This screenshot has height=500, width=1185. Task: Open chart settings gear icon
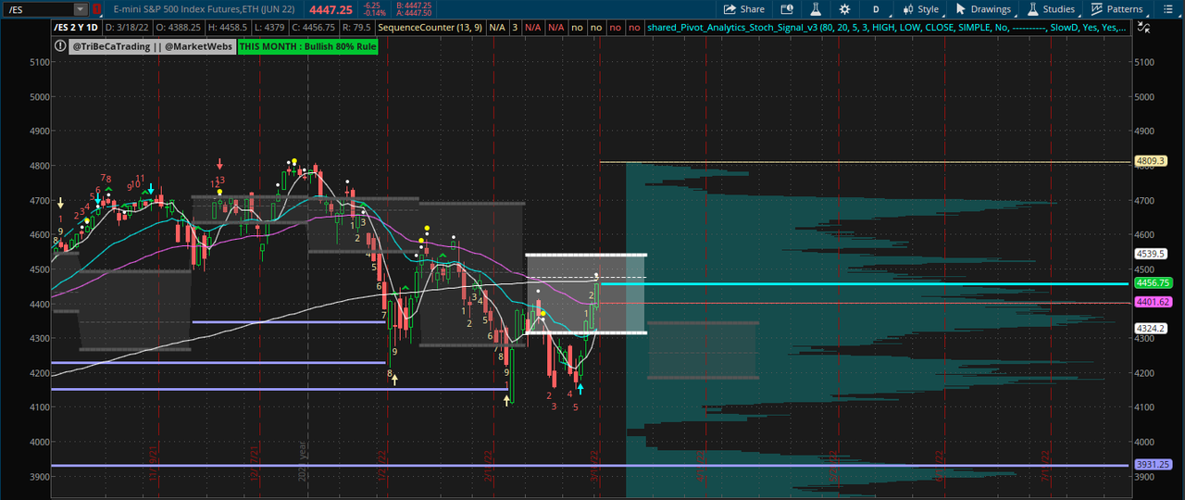coord(844,9)
